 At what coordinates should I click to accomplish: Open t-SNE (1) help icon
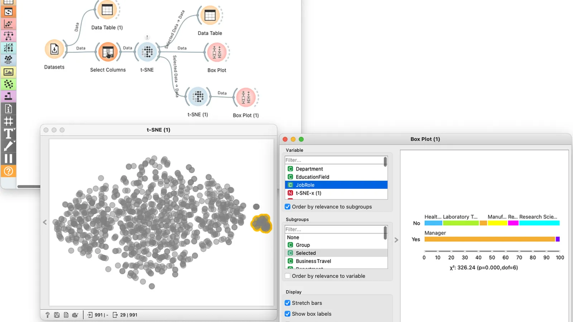pos(47,315)
